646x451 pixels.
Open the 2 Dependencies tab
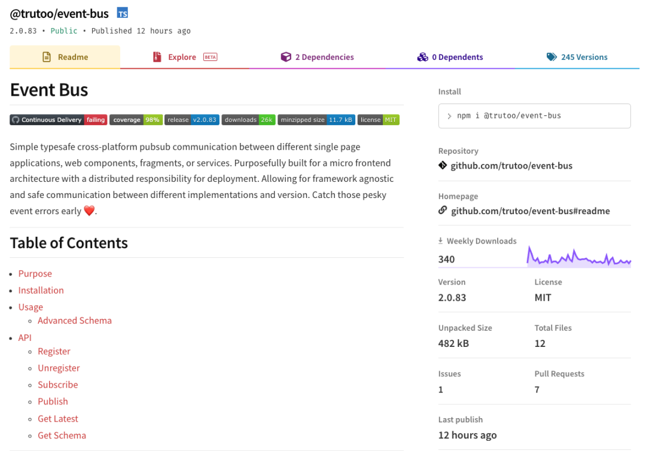324,57
